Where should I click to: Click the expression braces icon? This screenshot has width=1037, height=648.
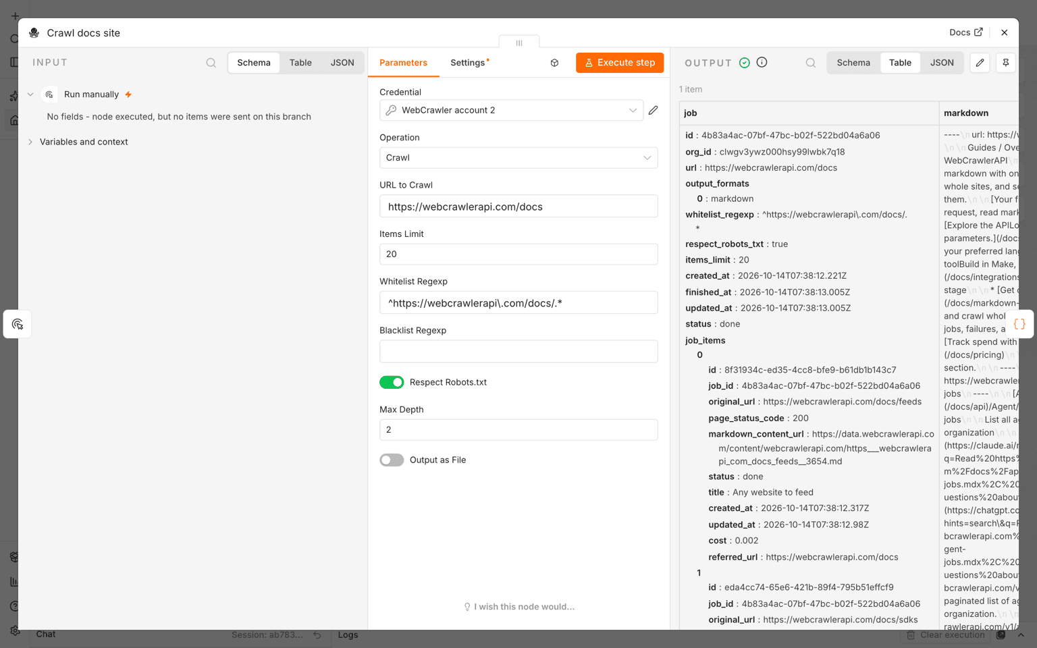tap(1019, 324)
